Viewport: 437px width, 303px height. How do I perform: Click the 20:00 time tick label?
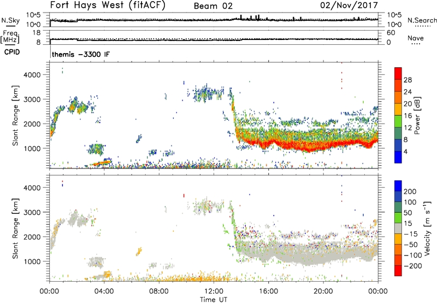pyautogui.click(x=323, y=292)
